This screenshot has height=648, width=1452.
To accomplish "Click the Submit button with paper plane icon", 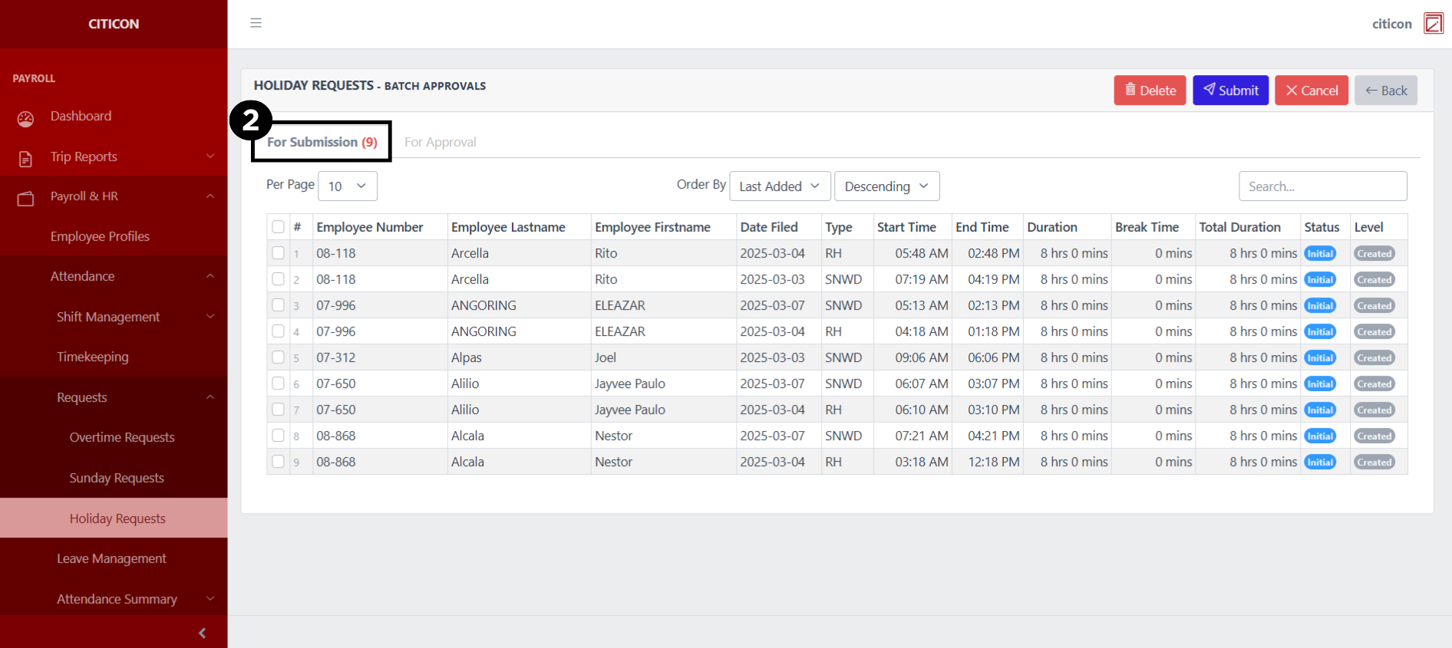I will point(1230,90).
